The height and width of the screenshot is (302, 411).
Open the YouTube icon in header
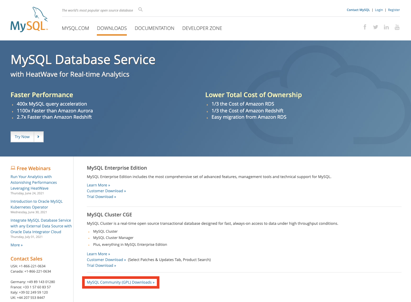397,27
